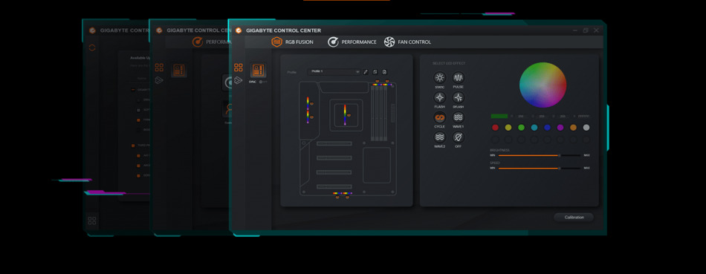Click the export profile icon after import
706x274 pixels.
coord(384,71)
